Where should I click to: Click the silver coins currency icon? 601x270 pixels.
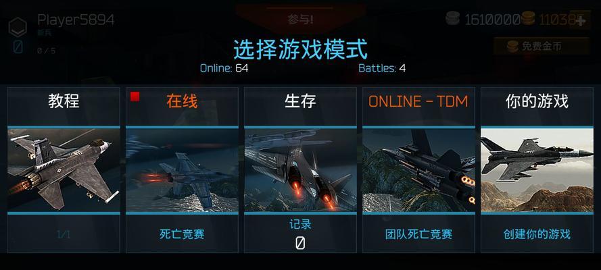[454, 18]
